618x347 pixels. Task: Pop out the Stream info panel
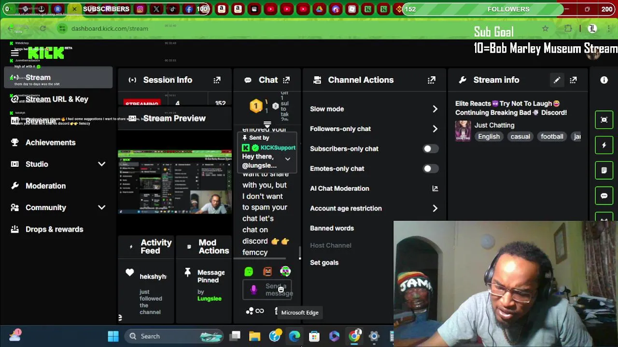click(x=573, y=80)
